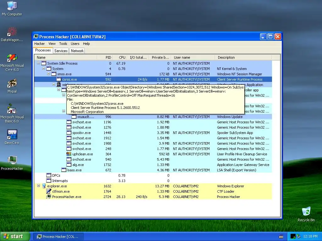
Task: Select the svchost.exe row with PID 1988
Action: click(x=153, y=143)
